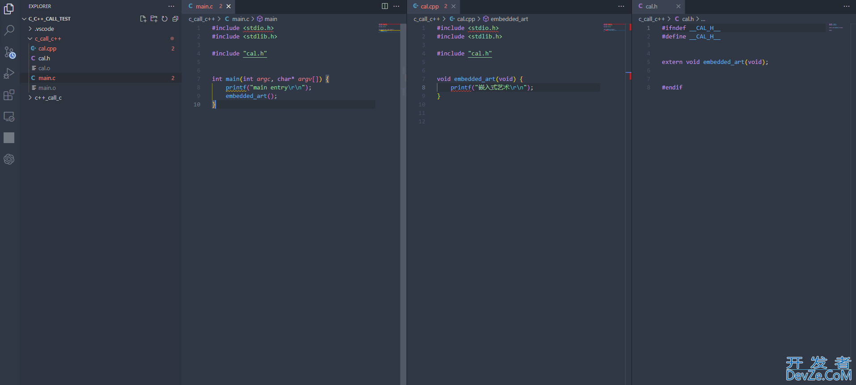
Task: Click error count badge on cal.cpp row
Action: [173, 48]
